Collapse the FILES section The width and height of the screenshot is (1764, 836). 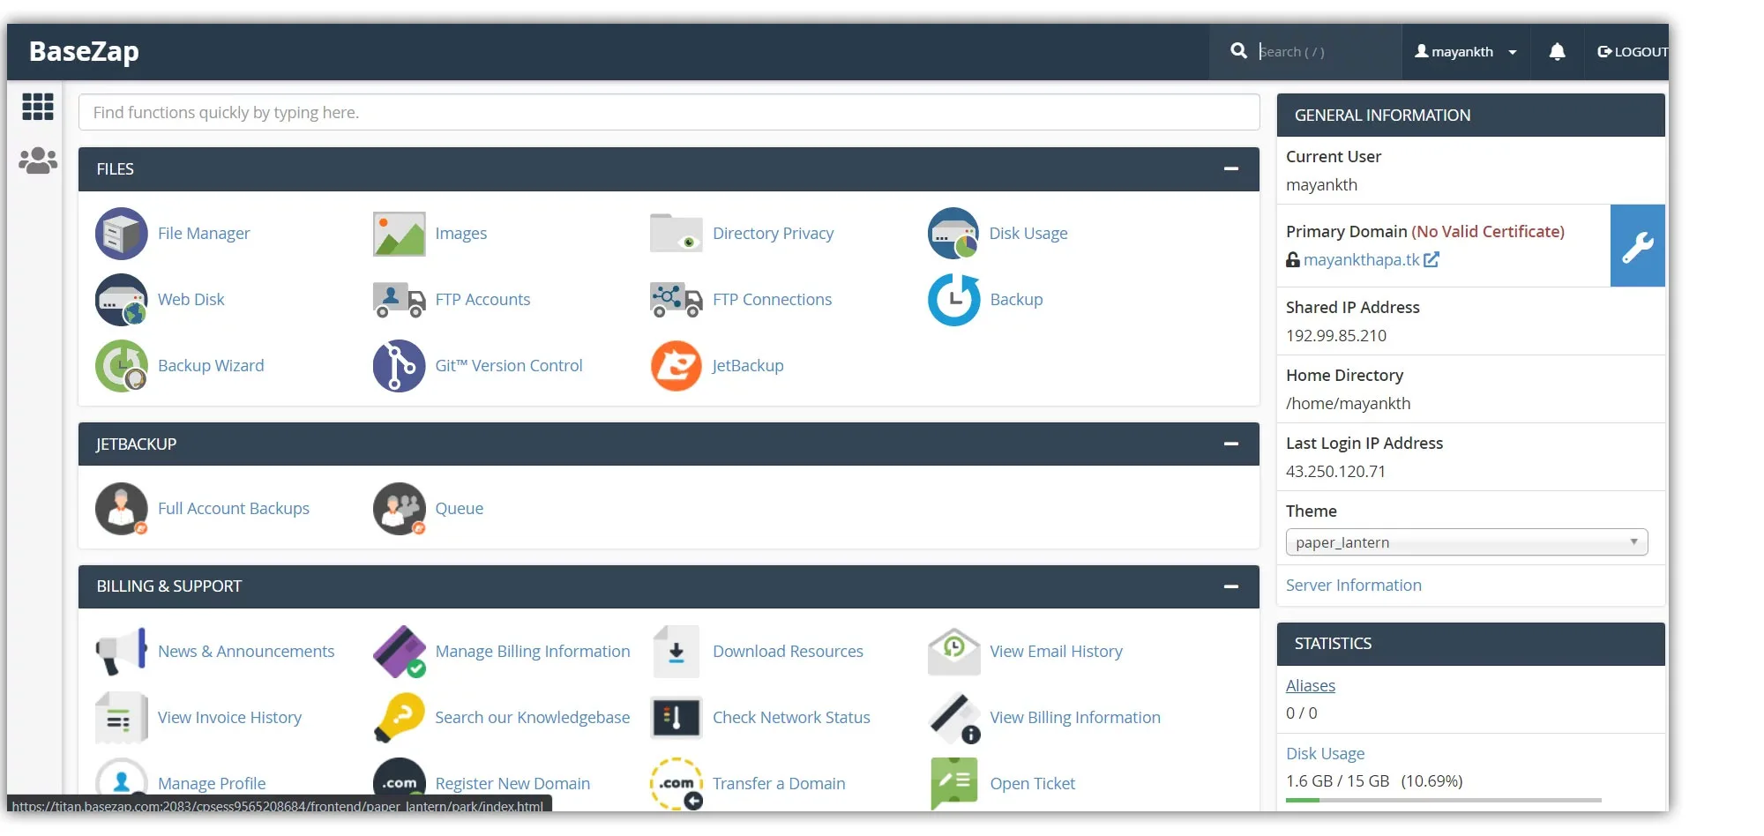click(x=1231, y=169)
